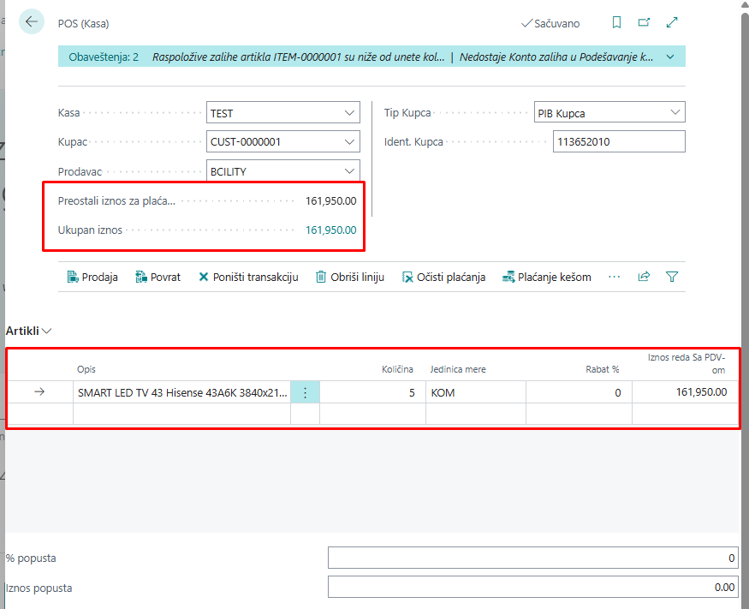Click the Ident. Kupca input field
The image size is (749, 609).
(x=619, y=142)
